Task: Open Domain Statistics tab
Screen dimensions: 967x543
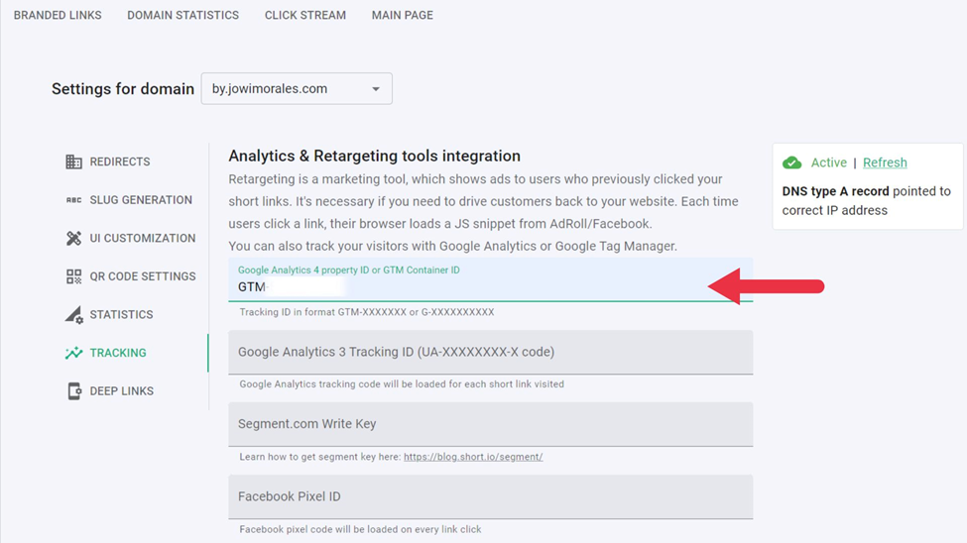Action: [x=182, y=15]
